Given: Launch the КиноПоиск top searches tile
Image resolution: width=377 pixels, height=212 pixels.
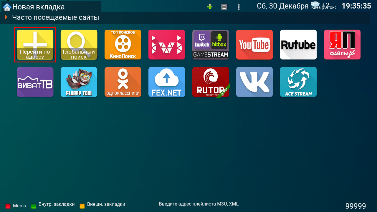Looking at the screenshot, I should pos(123,44).
